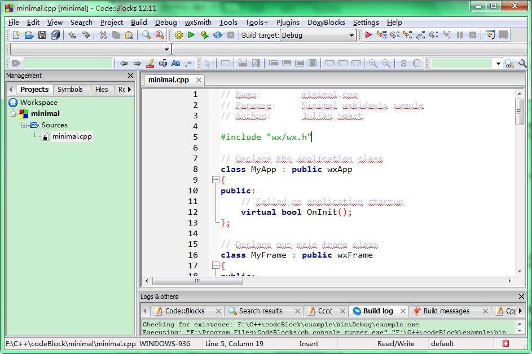The width and height of the screenshot is (532, 354).
Task: Open the wxSmith menu
Action: pyautogui.click(x=198, y=23)
